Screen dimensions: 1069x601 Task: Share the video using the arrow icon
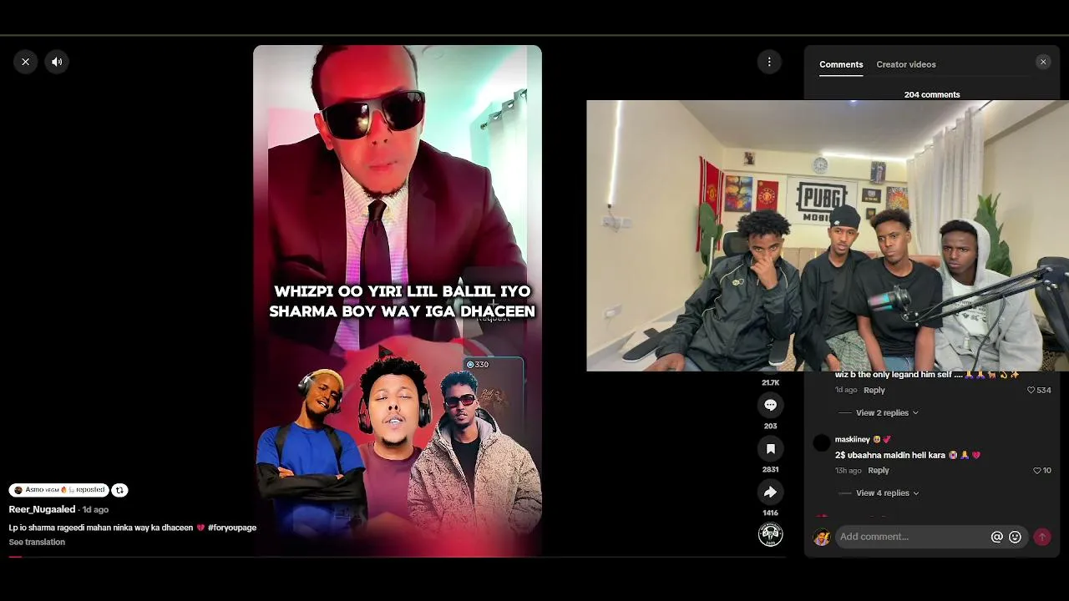click(770, 492)
